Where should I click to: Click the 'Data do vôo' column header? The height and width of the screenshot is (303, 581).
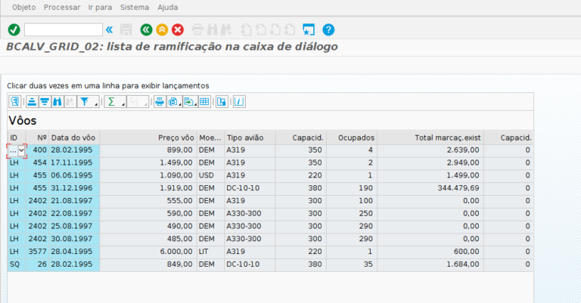pyautogui.click(x=73, y=138)
